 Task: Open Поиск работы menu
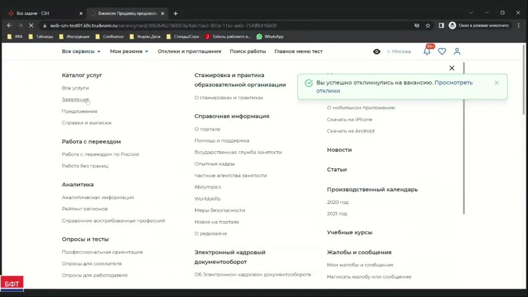click(248, 52)
